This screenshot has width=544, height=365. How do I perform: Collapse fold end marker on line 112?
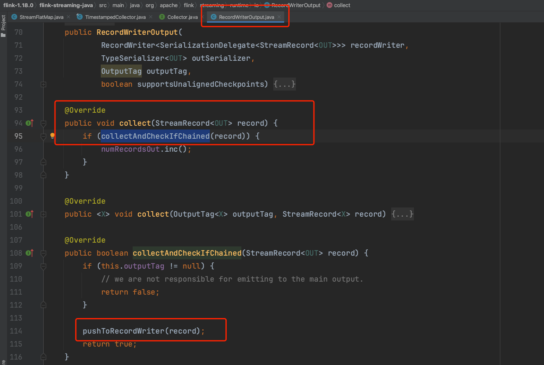click(43, 305)
